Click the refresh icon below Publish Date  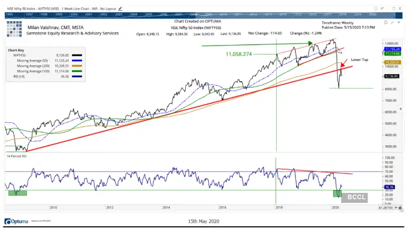(385, 23)
